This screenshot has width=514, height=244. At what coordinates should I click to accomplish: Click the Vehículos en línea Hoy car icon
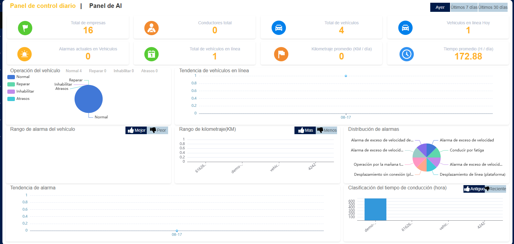click(x=405, y=28)
